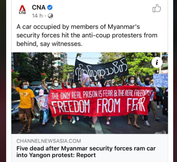Open the Yangon protest photo
Screen dimensions: 177x162
pyautogui.click(x=90, y=93)
